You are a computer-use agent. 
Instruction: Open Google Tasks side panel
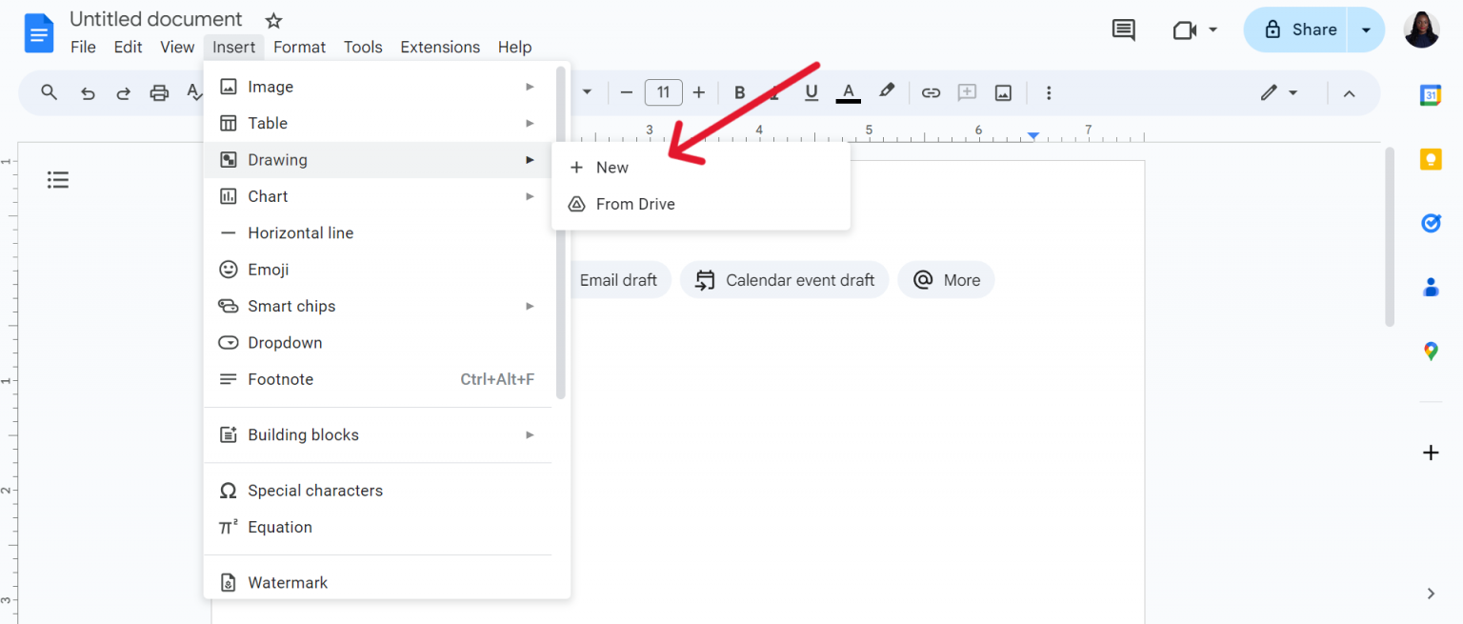tap(1431, 223)
